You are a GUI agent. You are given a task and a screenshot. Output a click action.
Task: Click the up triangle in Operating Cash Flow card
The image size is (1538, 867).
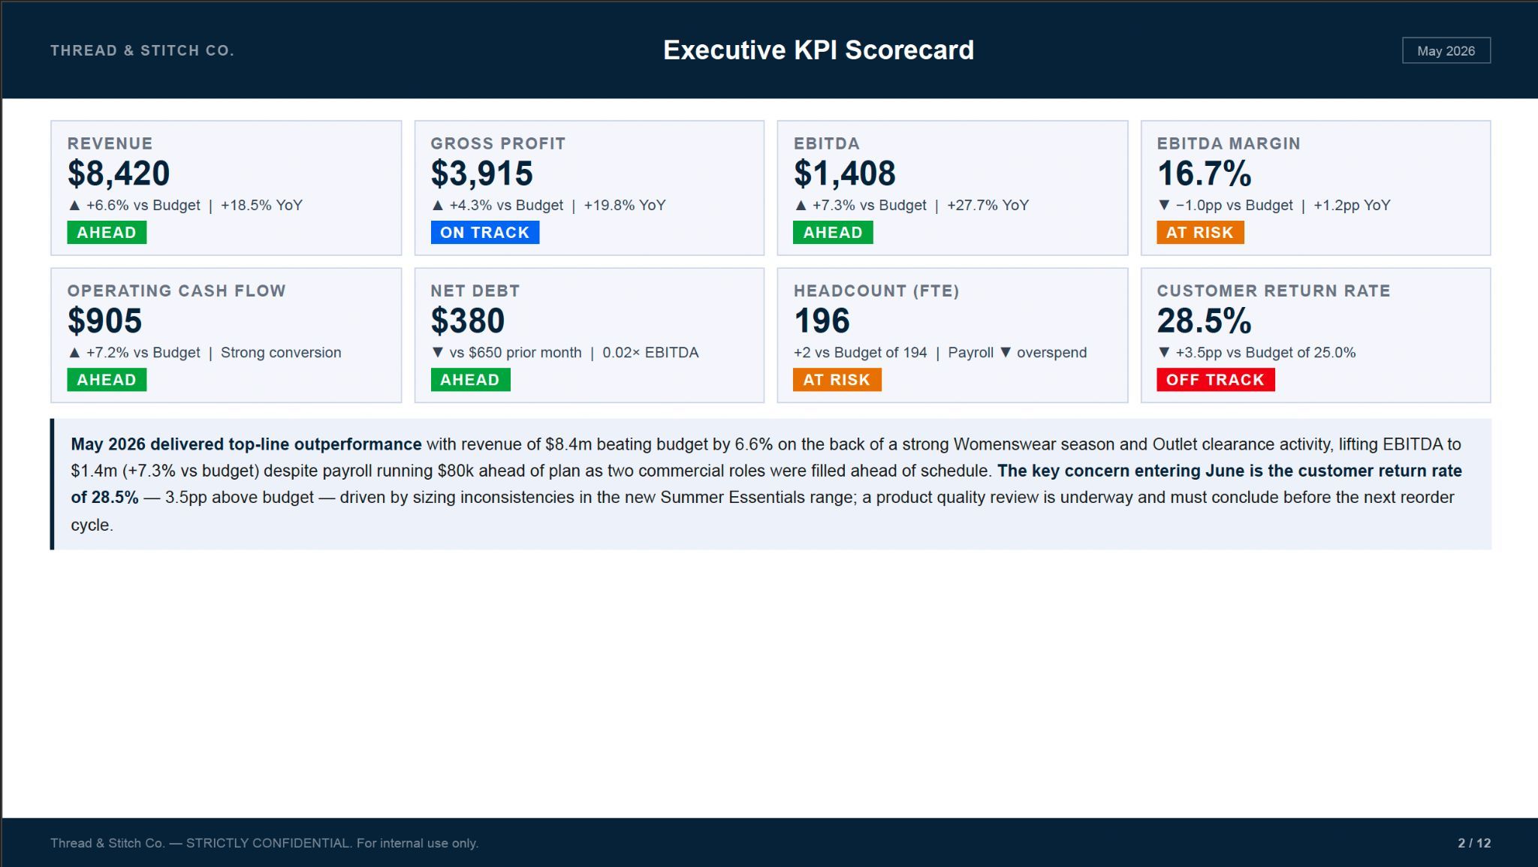pos(74,352)
